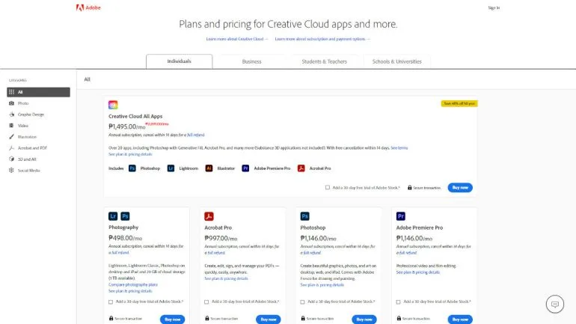Check the Adobe Stock trial box on the Photography card
Viewport: 576px width, 324px height.
point(111,302)
